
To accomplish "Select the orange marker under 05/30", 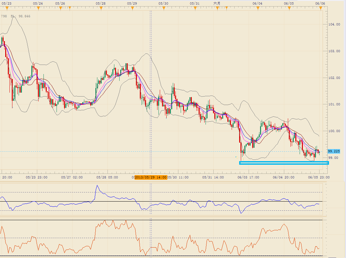I will (x=163, y=8).
